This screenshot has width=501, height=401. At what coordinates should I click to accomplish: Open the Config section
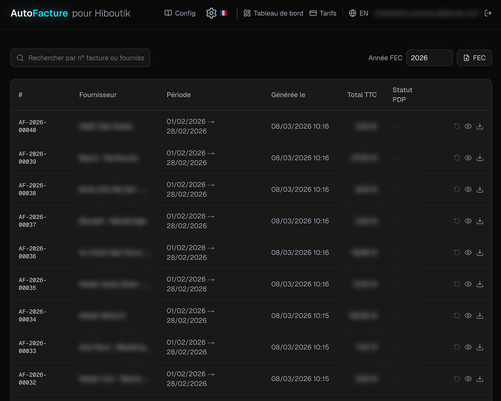(180, 13)
